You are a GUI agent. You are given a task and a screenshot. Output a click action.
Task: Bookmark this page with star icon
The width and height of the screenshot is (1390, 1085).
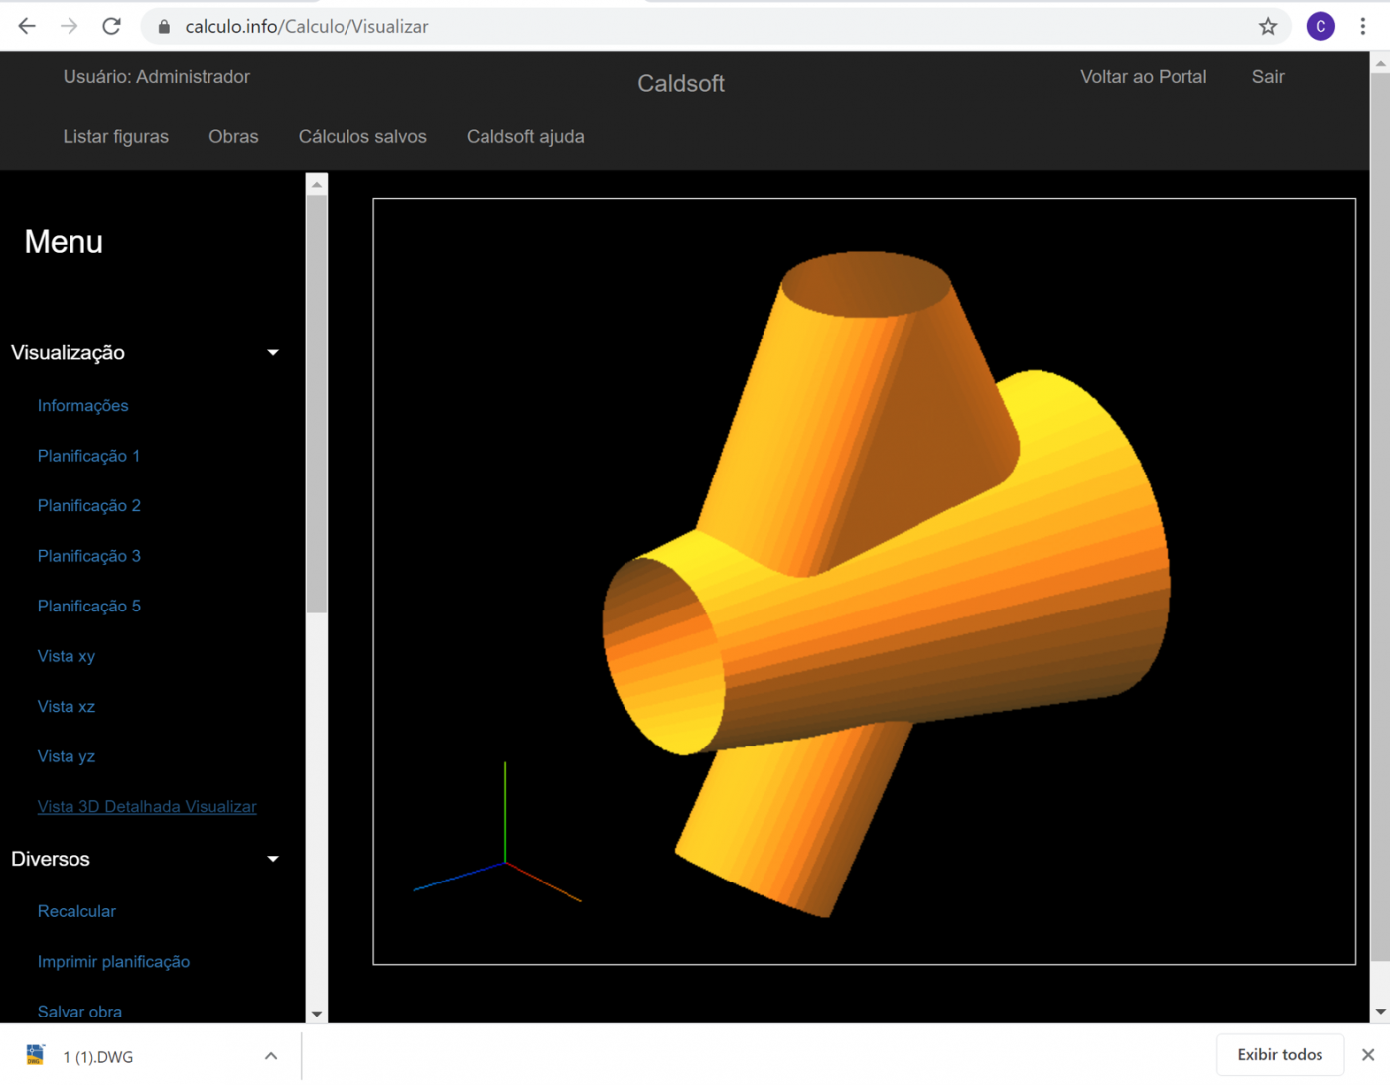click(x=1268, y=27)
